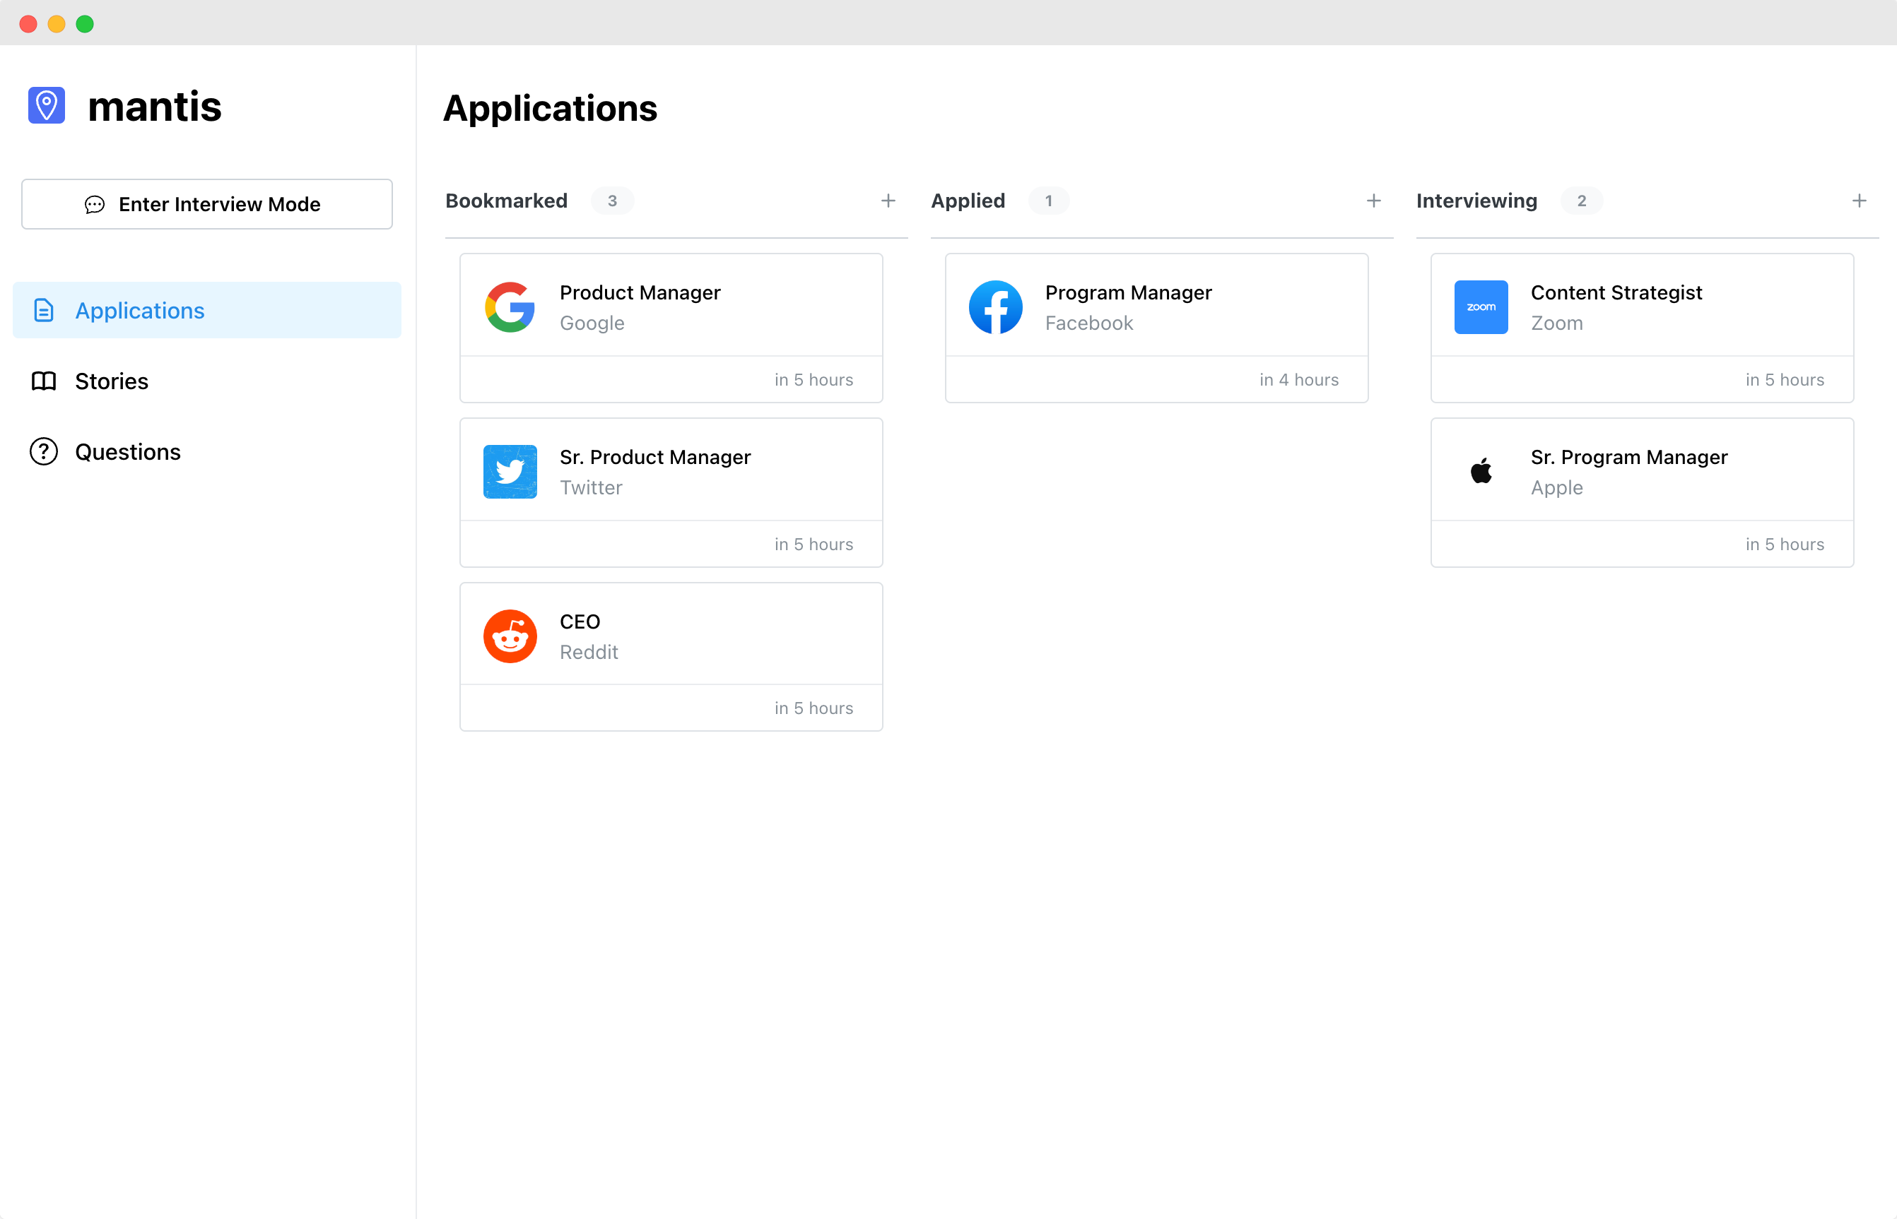Select Applications in the sidebar
Viewport: 1897px width, 1219px height.
point(206,310)
